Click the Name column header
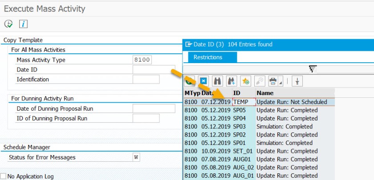This screenshot has height=180, width=374. coord(264,92)
